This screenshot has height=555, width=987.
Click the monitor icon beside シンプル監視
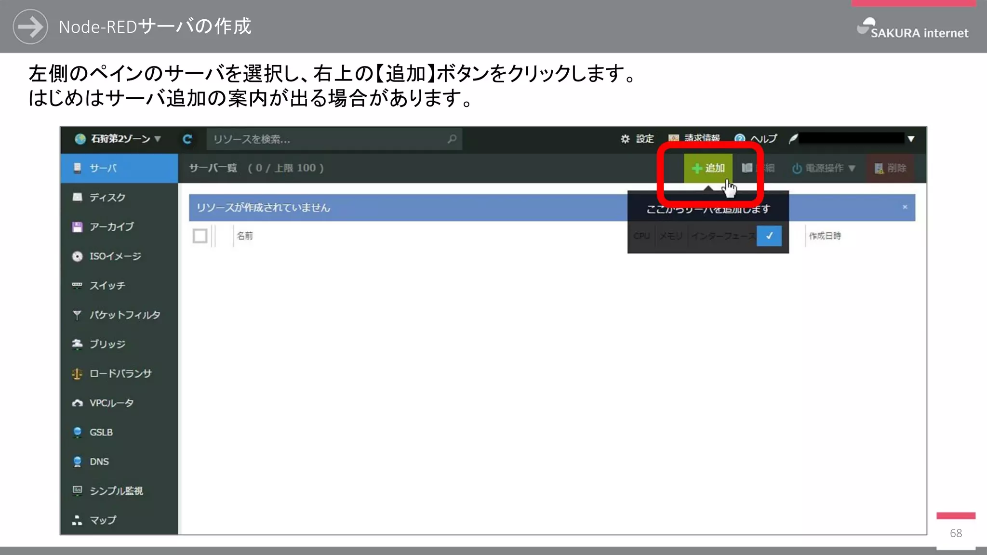tap(77, 490)
